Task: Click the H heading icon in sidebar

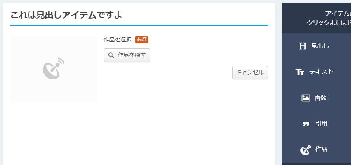Action: pyautogui.click(x=303, y=46)
